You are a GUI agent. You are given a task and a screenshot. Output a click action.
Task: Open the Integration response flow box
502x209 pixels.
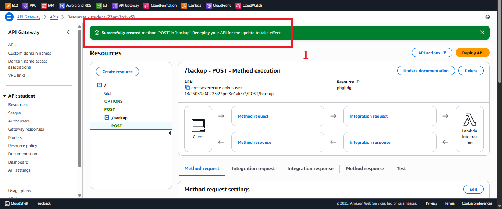pyautogui.click(x=390, y=142)
